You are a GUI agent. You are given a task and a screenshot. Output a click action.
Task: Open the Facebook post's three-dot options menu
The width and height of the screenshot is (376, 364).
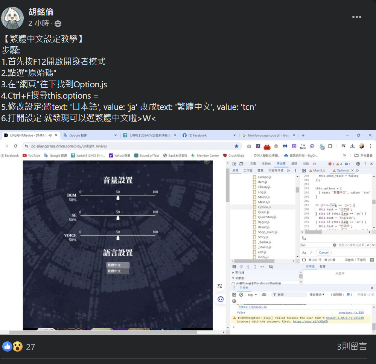pyautogui.click(x=356, y=17)
